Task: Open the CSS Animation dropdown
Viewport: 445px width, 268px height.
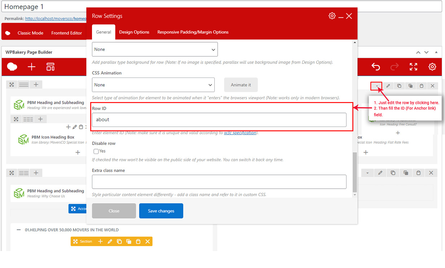Action: click(x=153, y=85)
